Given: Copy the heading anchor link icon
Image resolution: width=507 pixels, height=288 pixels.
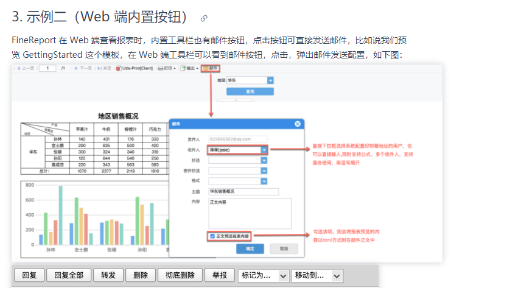Looking at the screenshot, I should click(204, 18).
